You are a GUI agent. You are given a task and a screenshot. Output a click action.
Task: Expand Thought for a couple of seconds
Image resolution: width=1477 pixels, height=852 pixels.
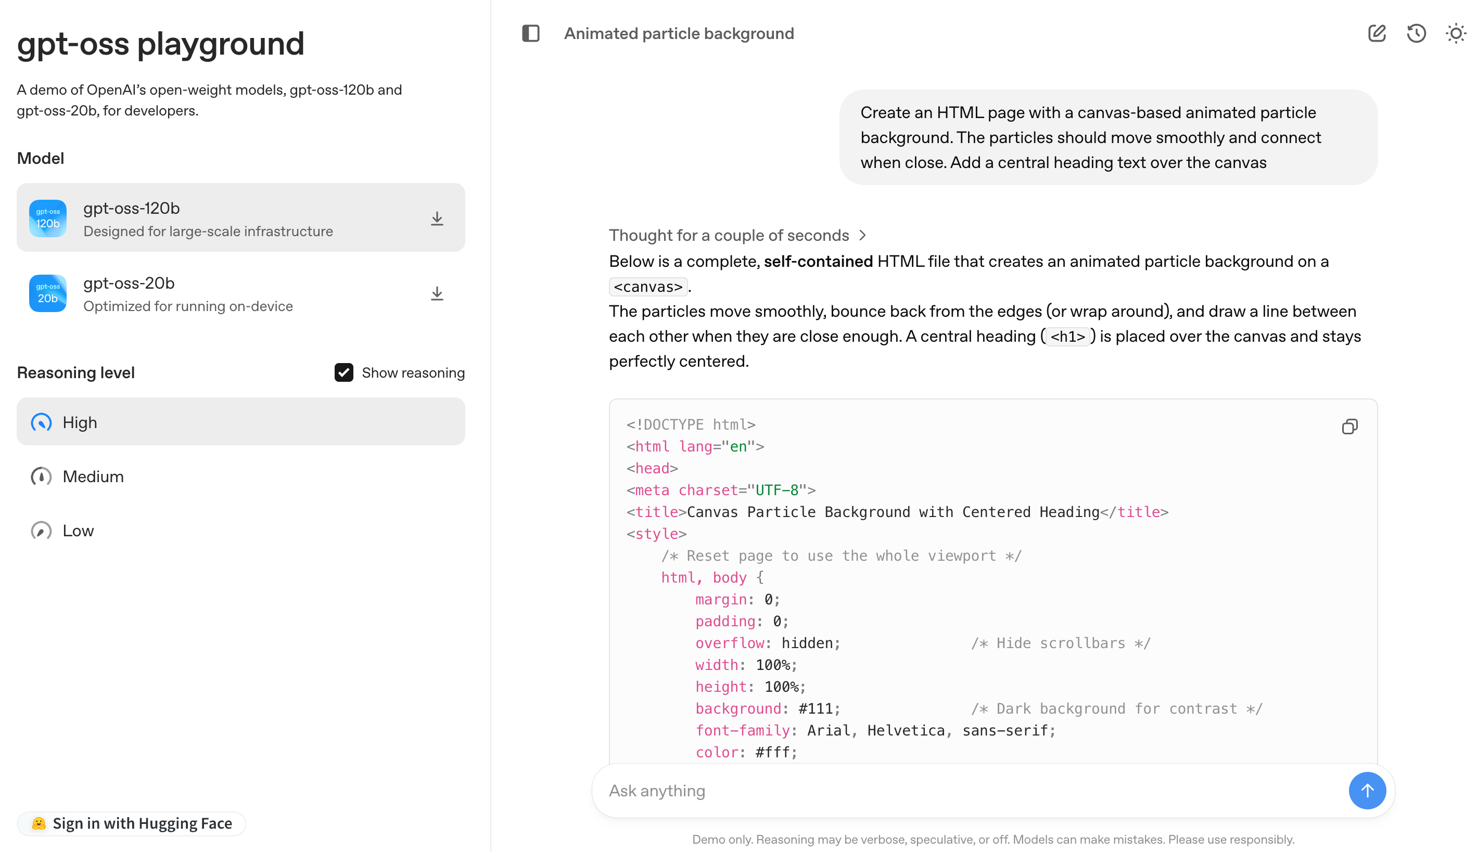(x=736, y=235)
